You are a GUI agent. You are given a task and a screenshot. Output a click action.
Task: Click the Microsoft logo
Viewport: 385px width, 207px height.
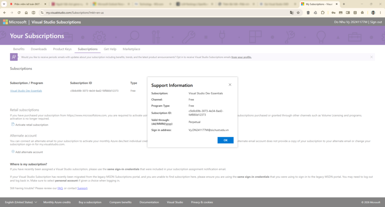15,22
